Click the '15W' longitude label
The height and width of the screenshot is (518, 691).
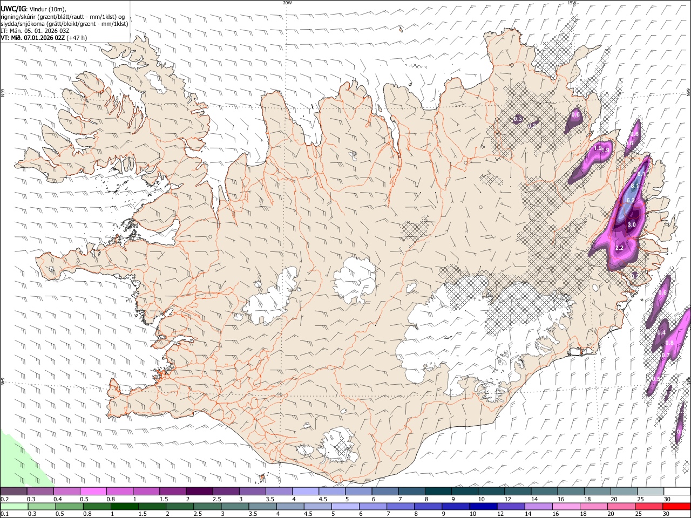point(572,3)
